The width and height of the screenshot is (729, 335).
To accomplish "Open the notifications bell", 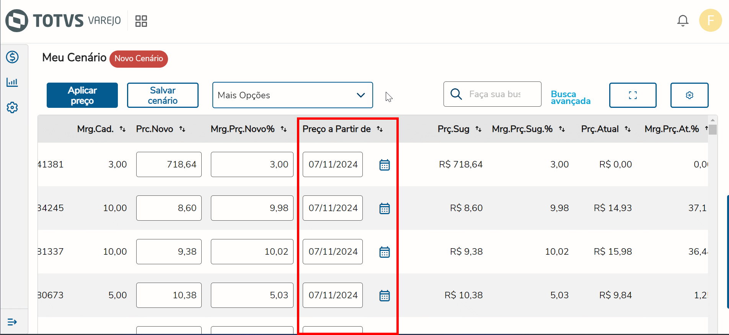I will pos(683,21).
